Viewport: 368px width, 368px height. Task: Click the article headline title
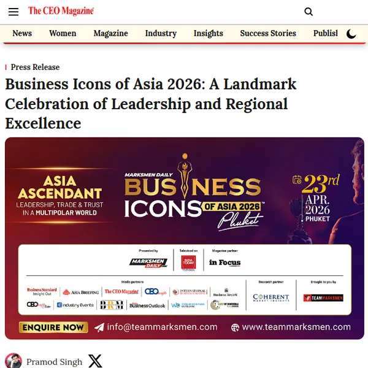tap(151, 104)
